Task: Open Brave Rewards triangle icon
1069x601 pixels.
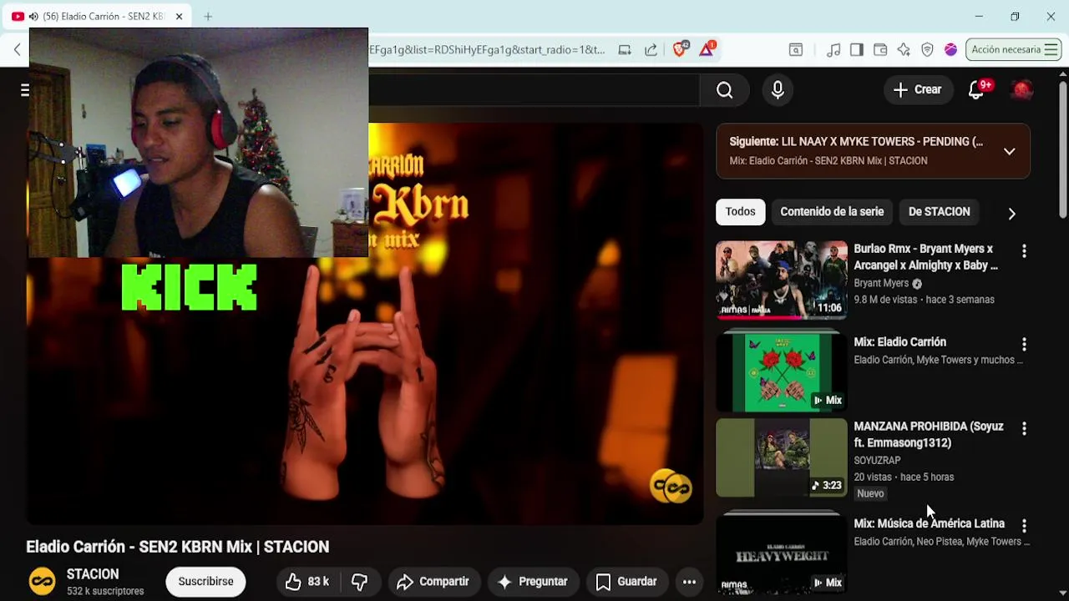Action: [707, 49]
